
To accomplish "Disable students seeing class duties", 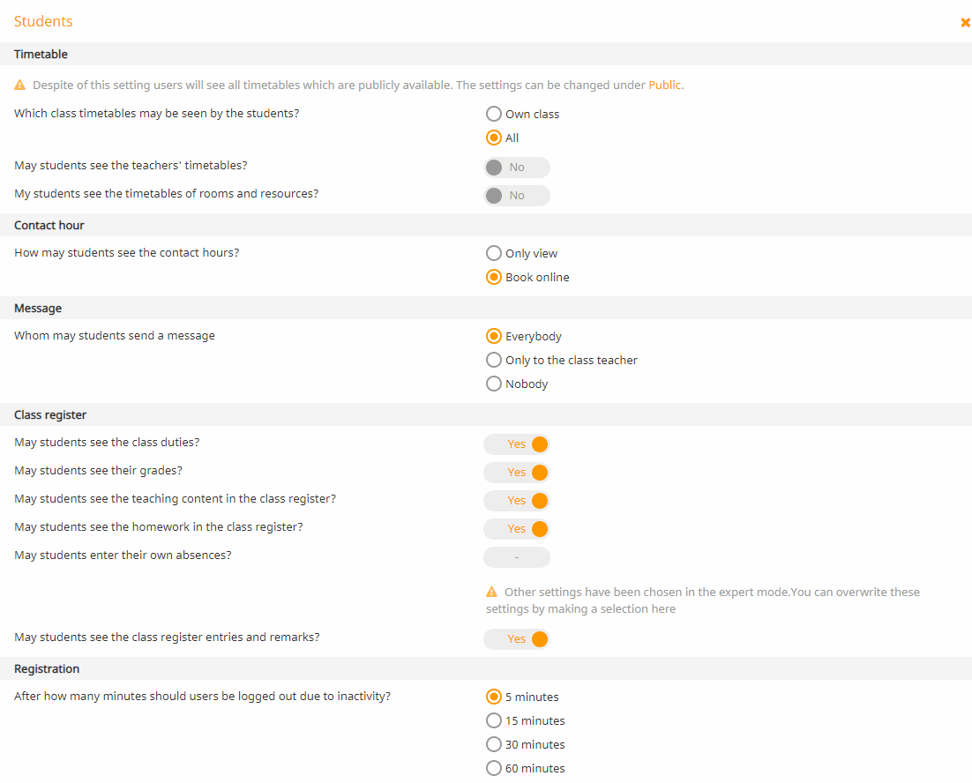I will [516, 444].
